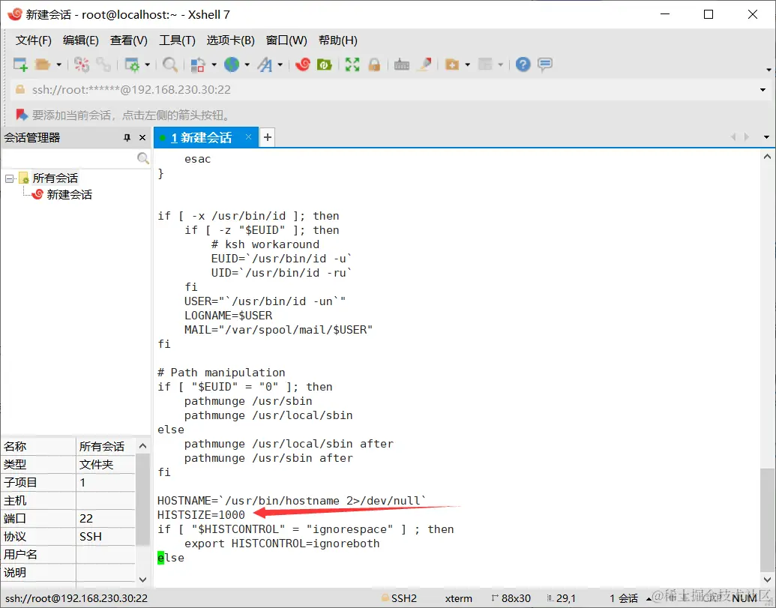The image size is (776, 608).
Task: Expand the folder-plus icon dropdown arrow
Action: (x=467, y=64)
